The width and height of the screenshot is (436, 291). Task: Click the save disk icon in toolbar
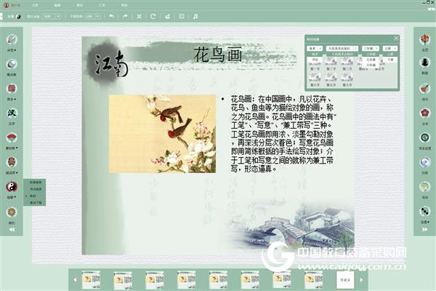pos(182,17)
